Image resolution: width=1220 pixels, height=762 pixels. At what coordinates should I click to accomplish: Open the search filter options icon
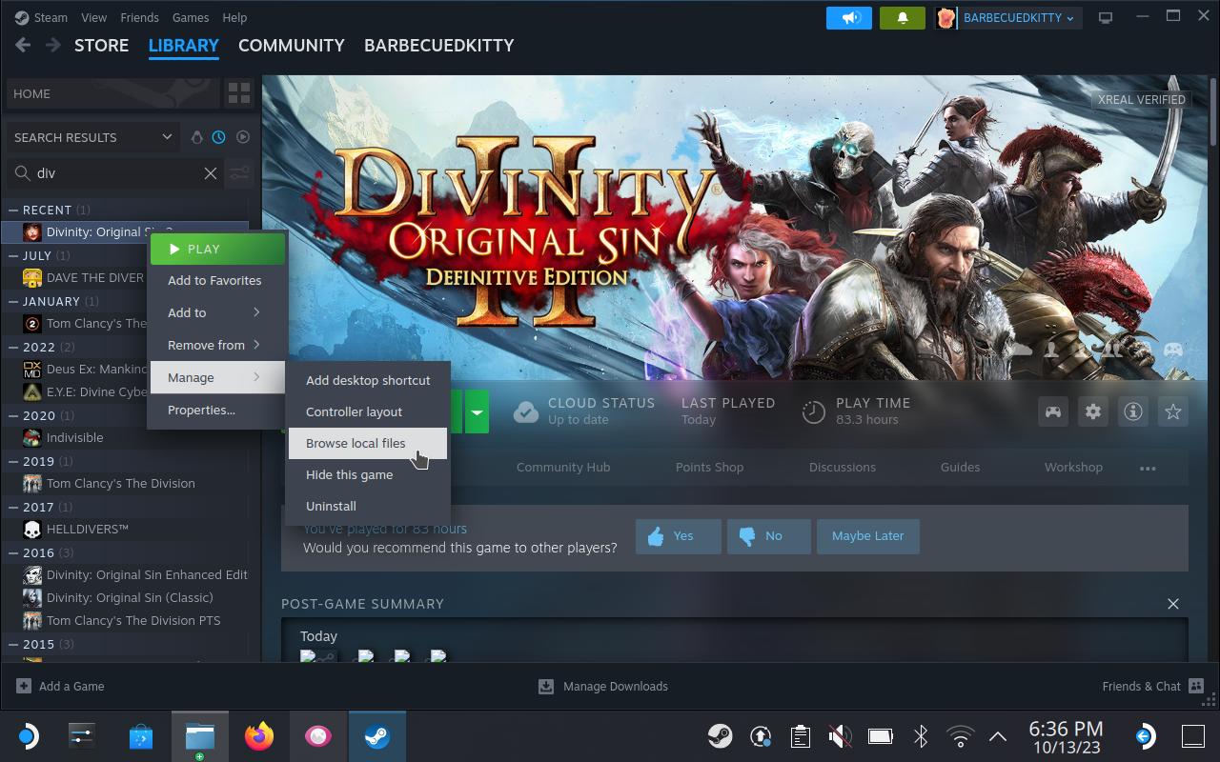click(x=238, y=173)
